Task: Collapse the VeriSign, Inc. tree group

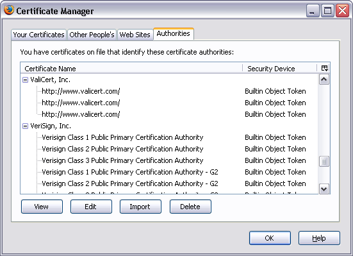Action: click(25, 126)
